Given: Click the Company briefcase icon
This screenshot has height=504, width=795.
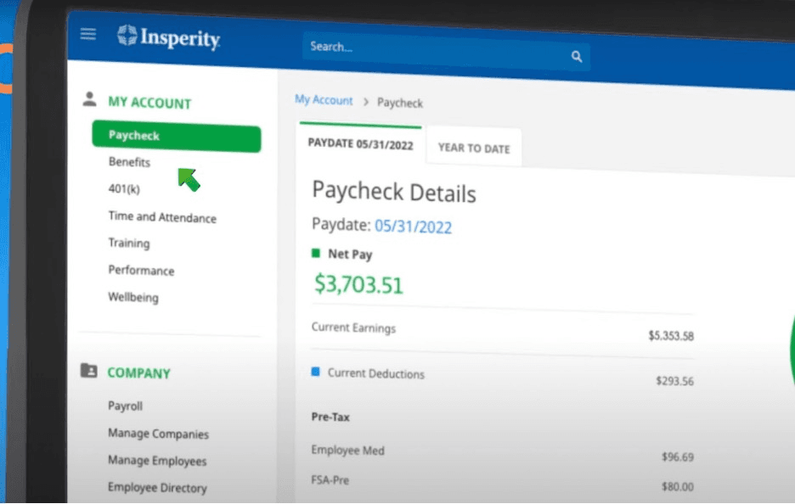Looking at the screenshot, I should click(87, 368).
